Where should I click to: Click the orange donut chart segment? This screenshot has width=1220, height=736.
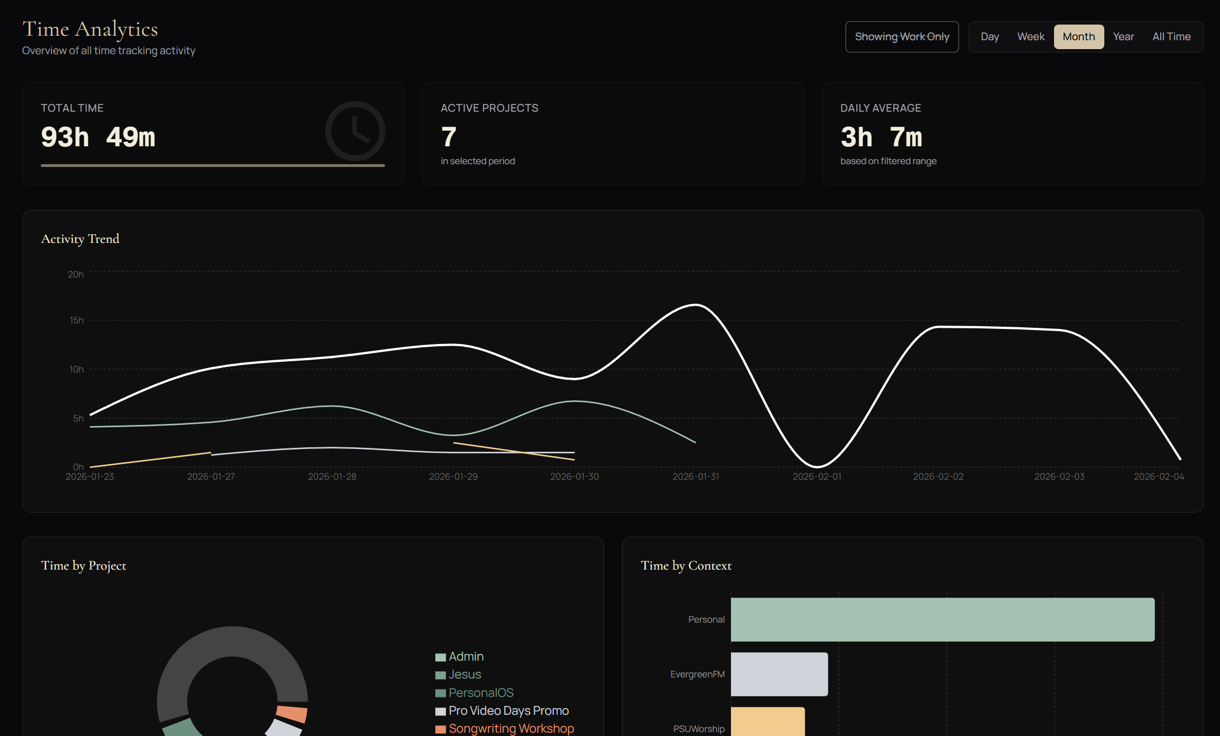(292, 714)
